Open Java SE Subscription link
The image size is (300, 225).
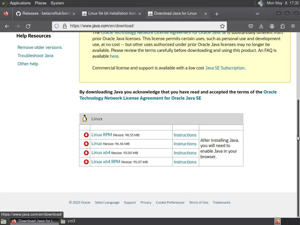(x=225, y=68)
